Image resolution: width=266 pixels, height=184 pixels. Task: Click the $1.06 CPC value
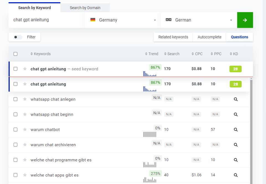(x=197, y=175)
